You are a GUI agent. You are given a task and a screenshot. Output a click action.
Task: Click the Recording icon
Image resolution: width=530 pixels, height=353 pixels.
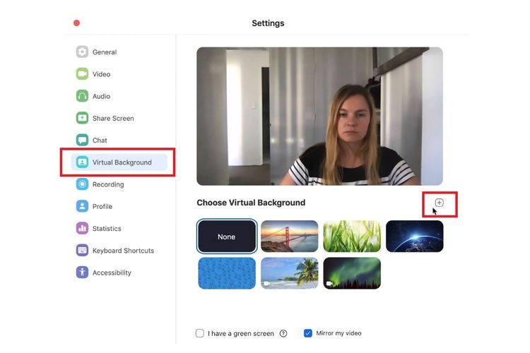pyautogui.click(x=82, y=184)
